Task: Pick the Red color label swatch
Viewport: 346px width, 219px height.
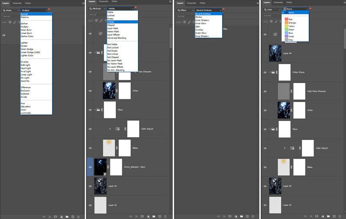Action: (286, 19)
